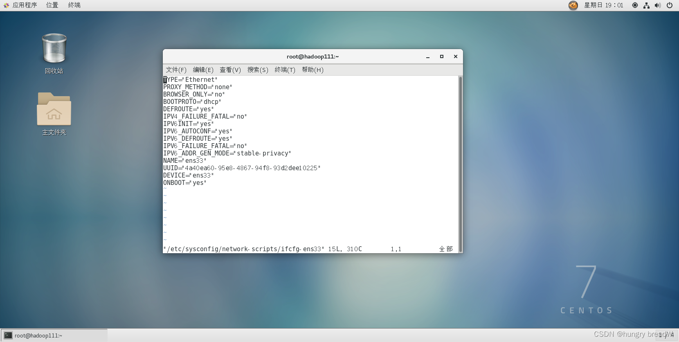Click the IPV6INIT="yes" line

point(189,124)
